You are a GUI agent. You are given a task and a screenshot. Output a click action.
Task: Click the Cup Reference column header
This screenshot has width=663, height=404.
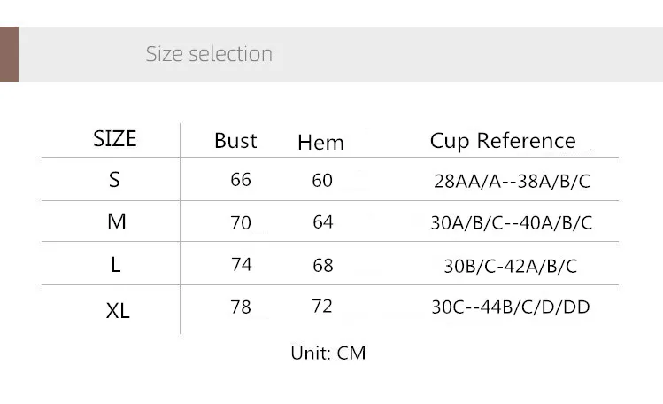[503, 140]
